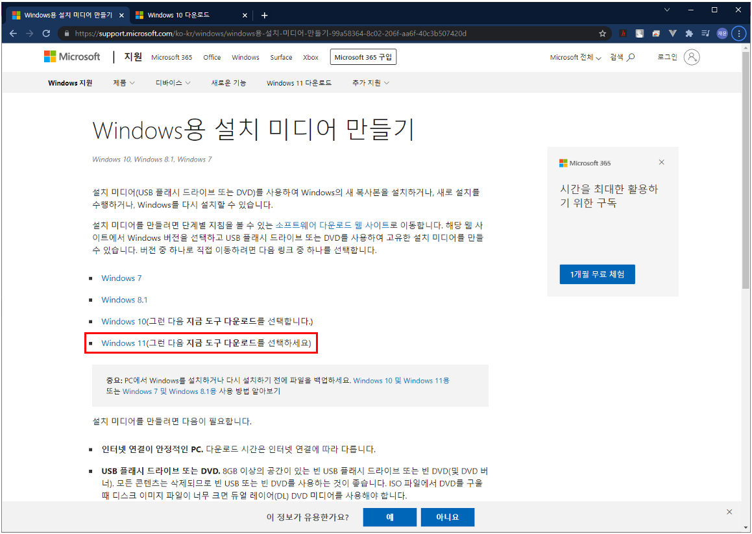The image size is (752, 534).
Task: Reload the current page
Action: (x=47, y=34)
